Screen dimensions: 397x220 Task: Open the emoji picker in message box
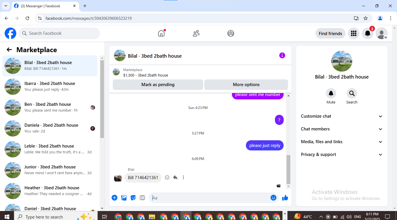[x=273, y=198]
